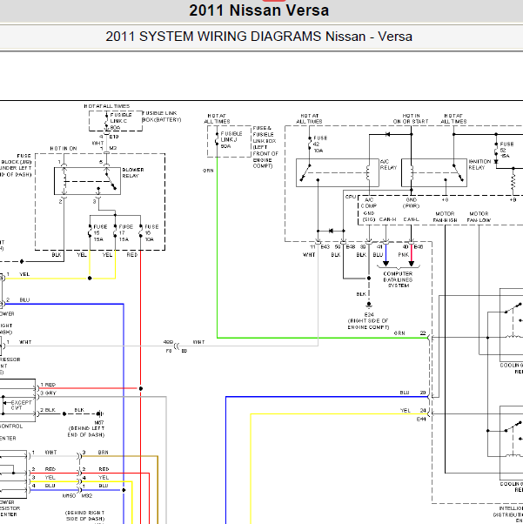Click the 'EXCEPT CVT' label

coord(21,405)
